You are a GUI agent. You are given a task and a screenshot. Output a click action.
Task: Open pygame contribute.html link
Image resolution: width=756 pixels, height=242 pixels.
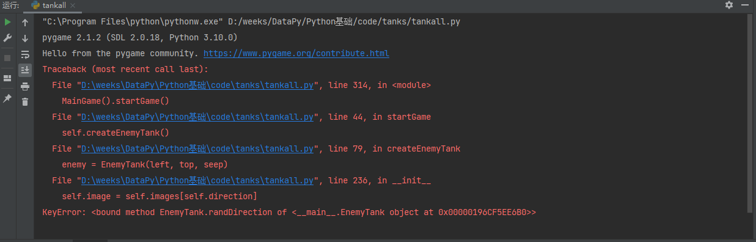point(296,54)
